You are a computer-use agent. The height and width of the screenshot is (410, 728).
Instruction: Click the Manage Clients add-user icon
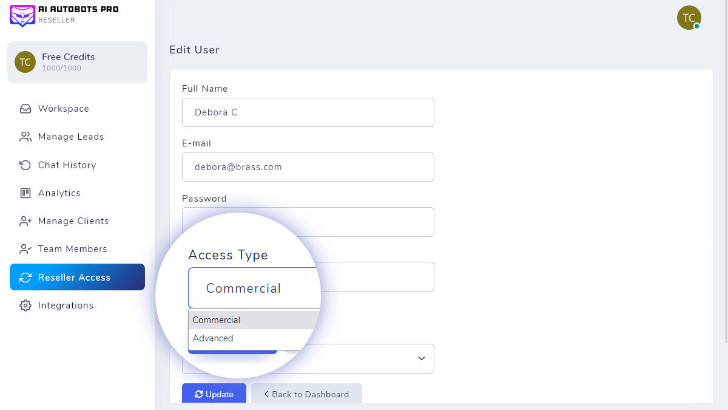pos(25,221)
